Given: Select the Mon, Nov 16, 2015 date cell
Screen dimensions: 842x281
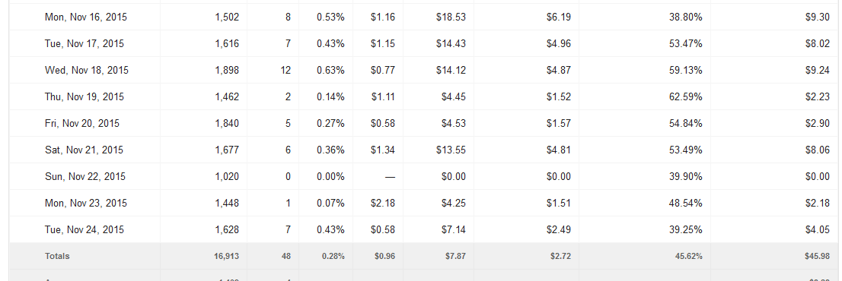Looking at the screenshot, I should click(x=86, y=17).
